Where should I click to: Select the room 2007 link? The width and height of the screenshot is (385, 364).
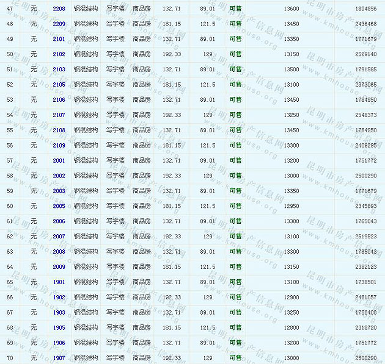click(59, 237)
